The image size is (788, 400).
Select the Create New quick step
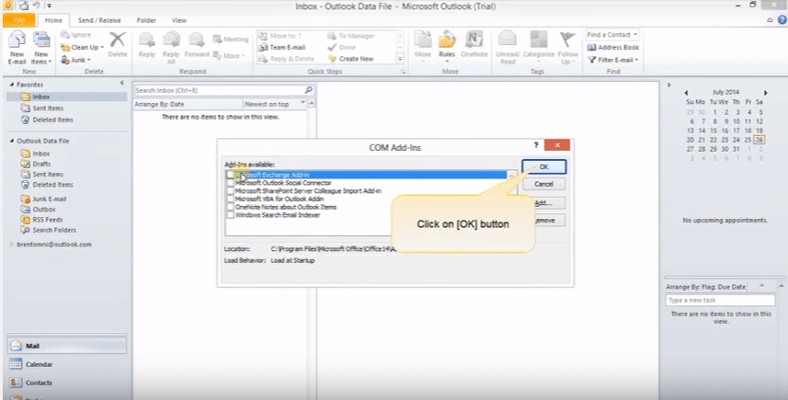tap(351, 59)
